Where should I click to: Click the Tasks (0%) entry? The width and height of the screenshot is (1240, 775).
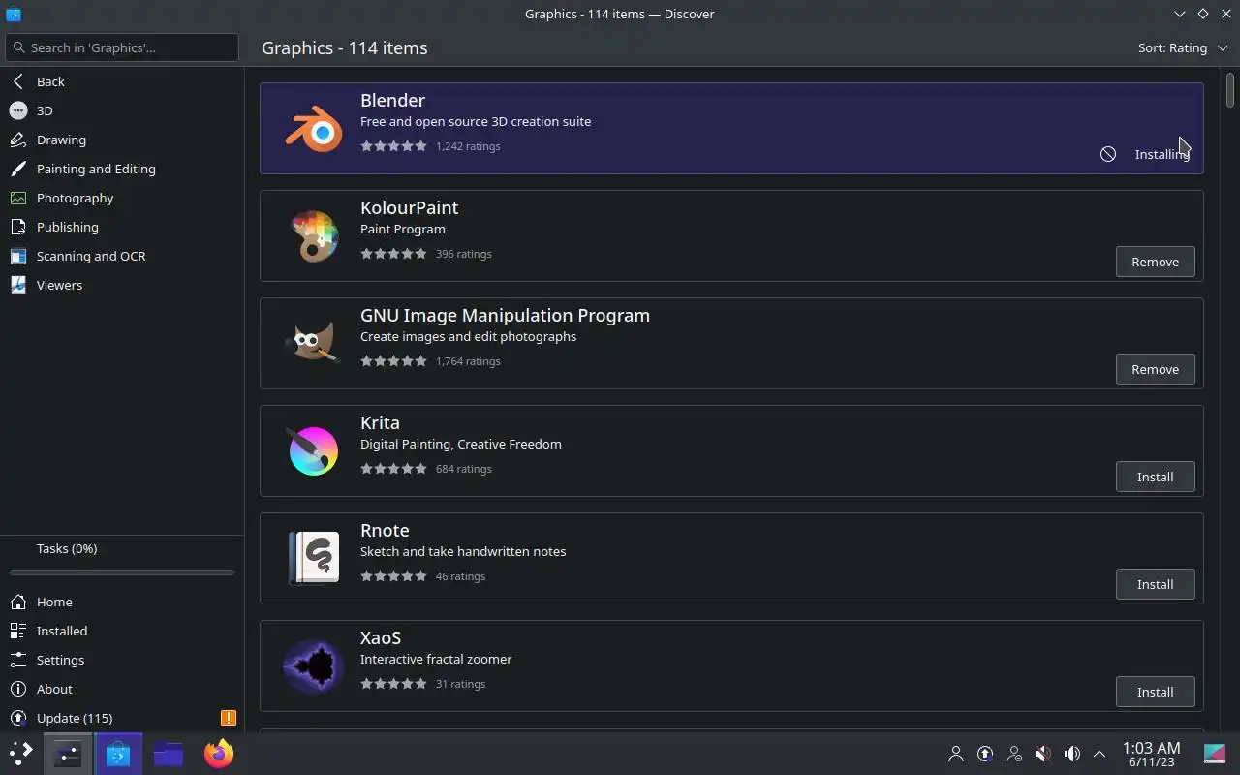67,548
